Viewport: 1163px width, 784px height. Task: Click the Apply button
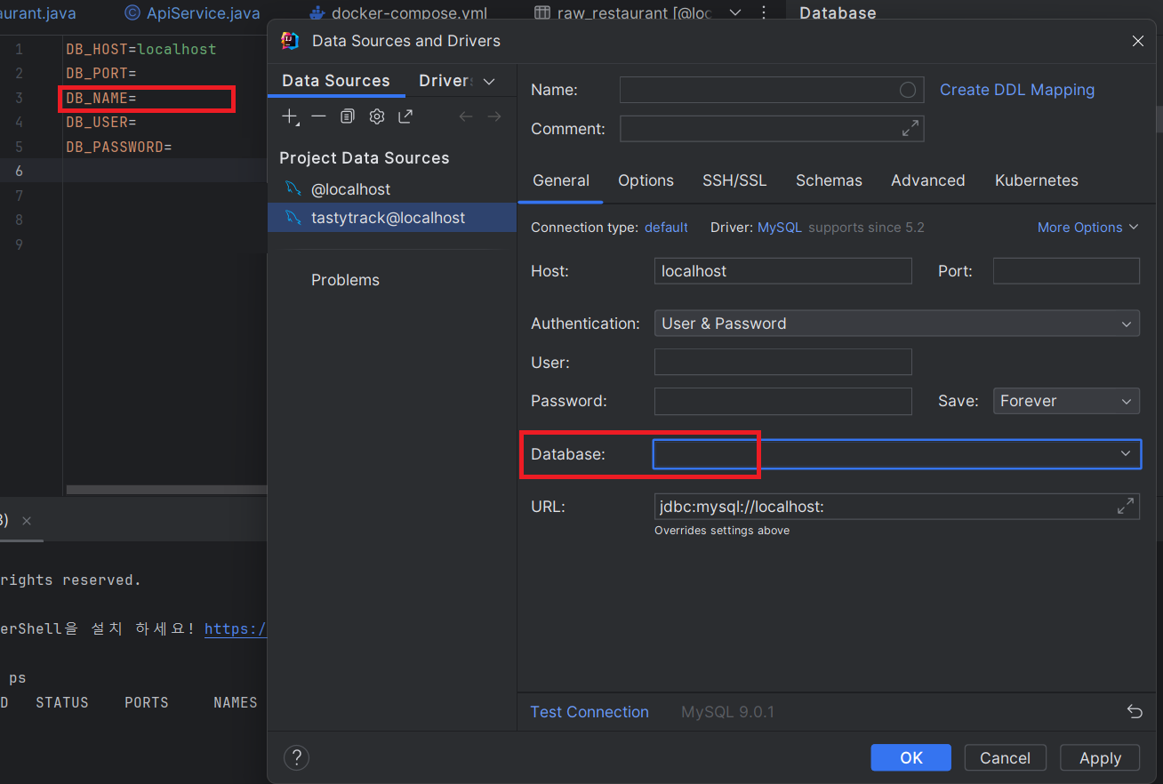click(1100, 758)
